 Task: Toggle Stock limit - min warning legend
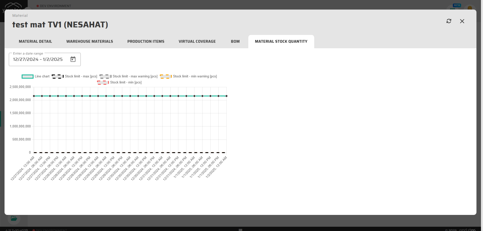195,76
